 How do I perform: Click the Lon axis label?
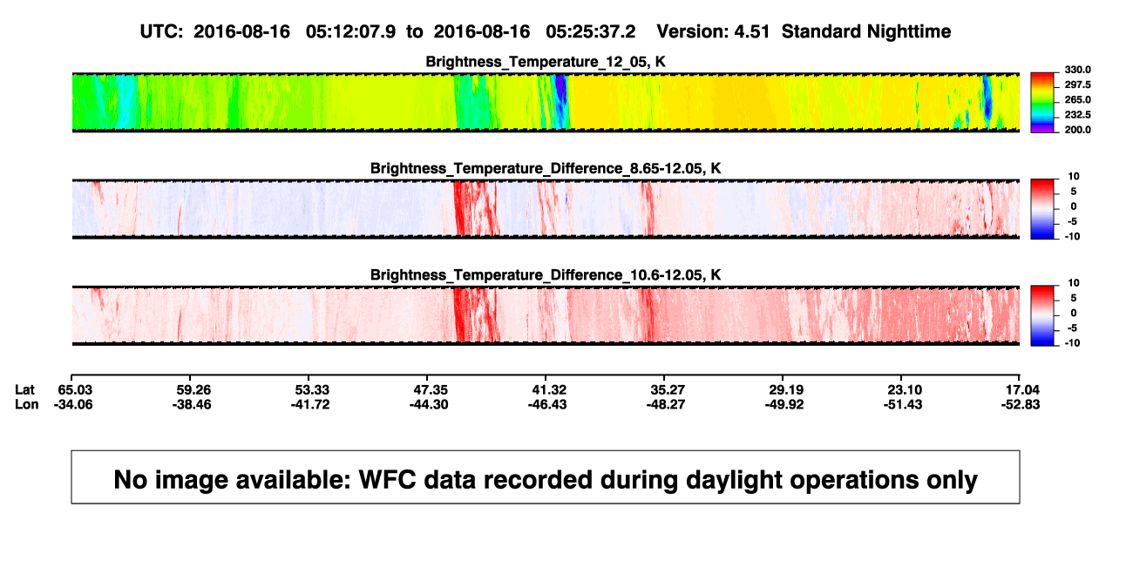point(26,404)
